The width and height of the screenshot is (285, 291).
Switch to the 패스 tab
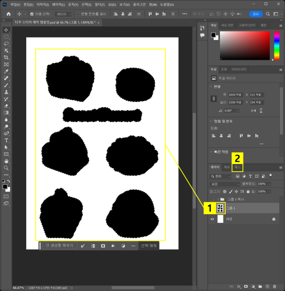click(x=237, y=167)
